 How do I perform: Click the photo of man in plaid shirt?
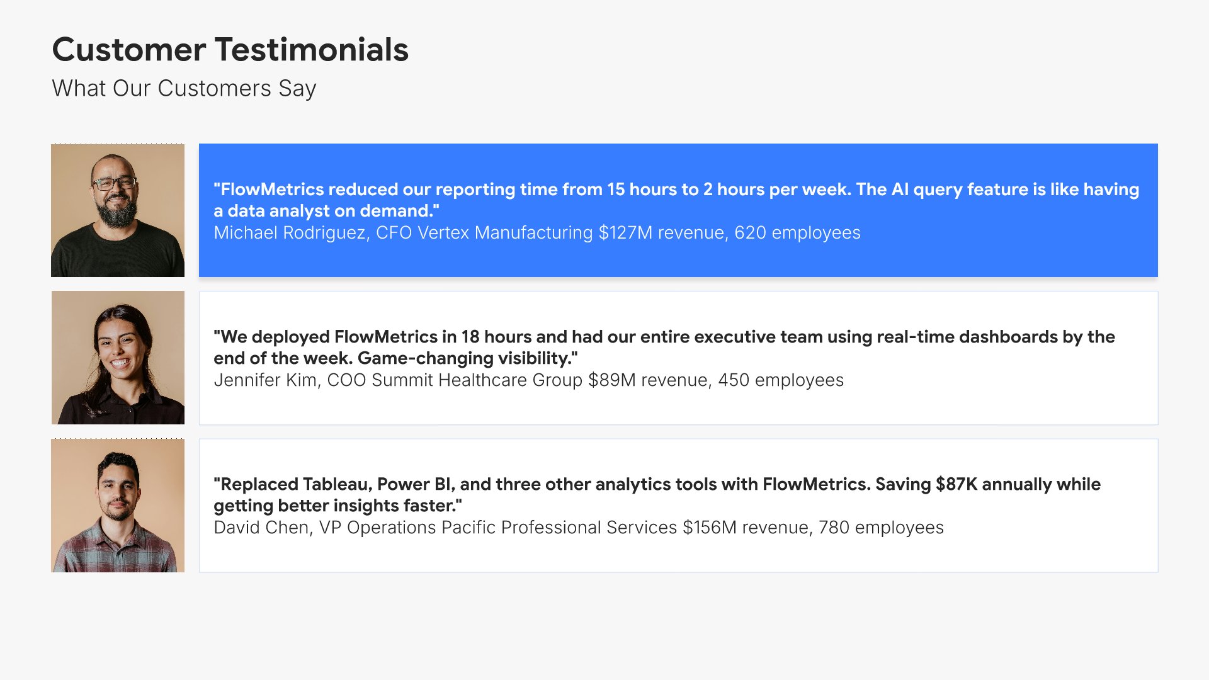pyautogui.click(x=118, y=506)
